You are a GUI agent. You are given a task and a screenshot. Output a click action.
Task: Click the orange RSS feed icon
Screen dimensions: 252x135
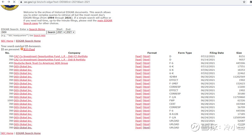(22, 49)
